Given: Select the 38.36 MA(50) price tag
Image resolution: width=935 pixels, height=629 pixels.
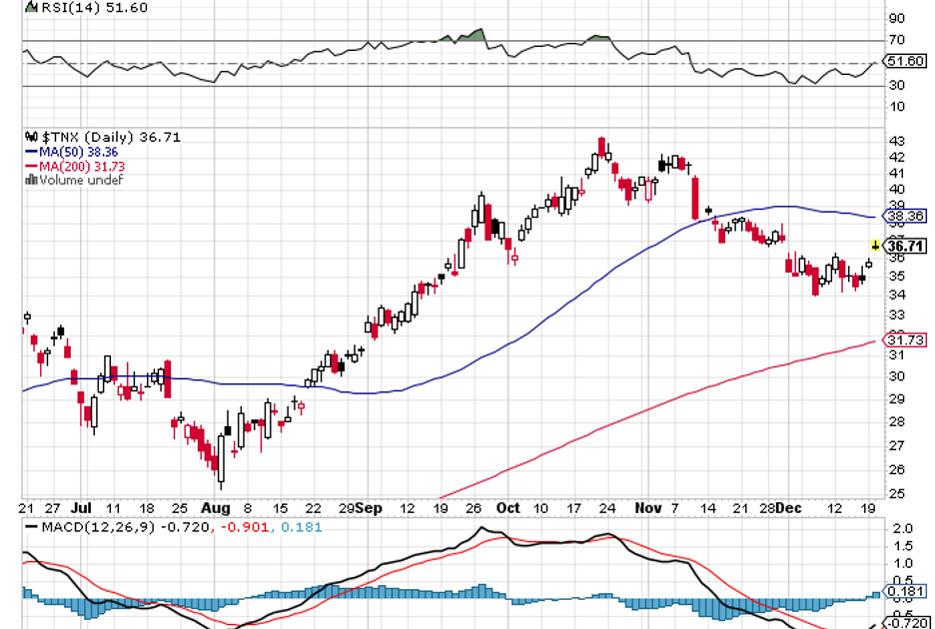Looking at the screenshot, I should click(x=905, y=216).
